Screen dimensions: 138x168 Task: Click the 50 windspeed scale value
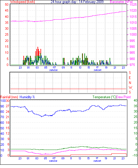tap(7, 4)
